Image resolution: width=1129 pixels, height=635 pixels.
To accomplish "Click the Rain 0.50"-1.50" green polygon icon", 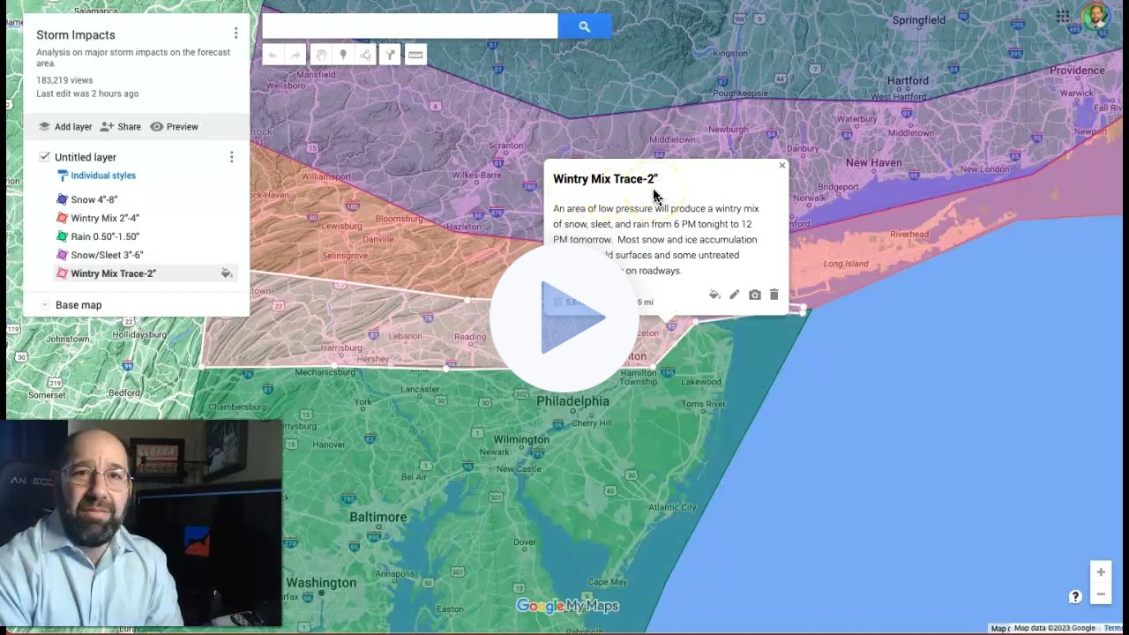I will 62,236.
